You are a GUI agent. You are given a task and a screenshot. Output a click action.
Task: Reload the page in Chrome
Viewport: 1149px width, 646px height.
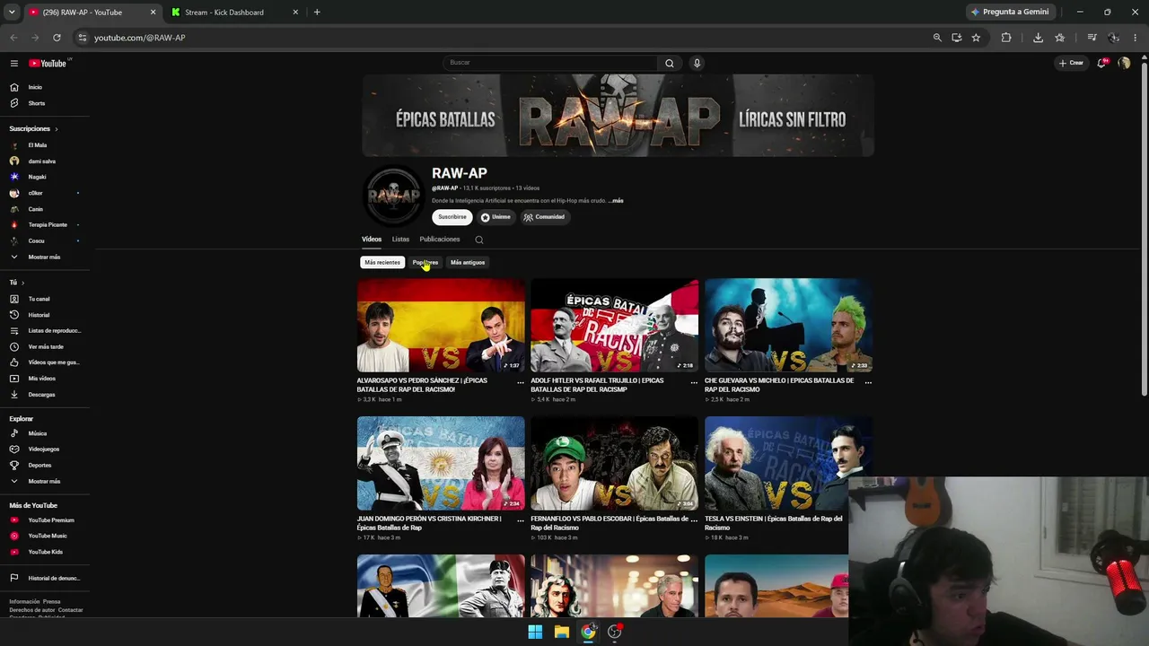click(57, 38)
